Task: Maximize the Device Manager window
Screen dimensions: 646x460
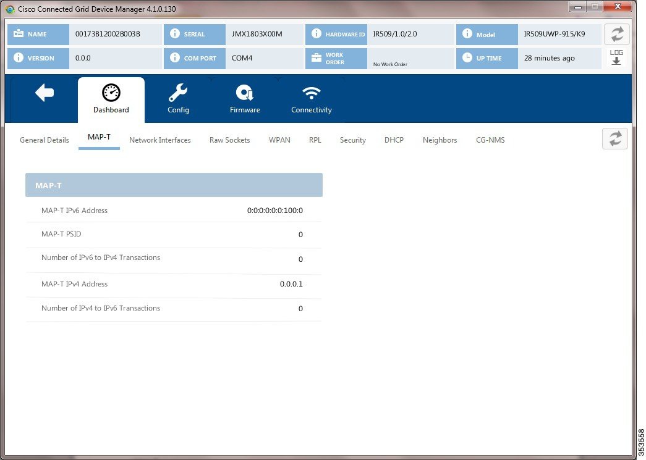Action: coord(595,7)
